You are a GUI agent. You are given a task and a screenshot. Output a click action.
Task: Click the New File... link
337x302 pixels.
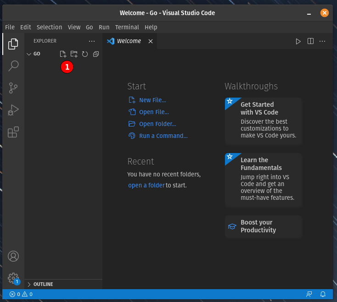click(147, 100)
